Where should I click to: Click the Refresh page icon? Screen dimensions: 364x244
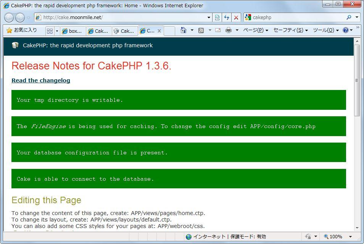point(227,18)
